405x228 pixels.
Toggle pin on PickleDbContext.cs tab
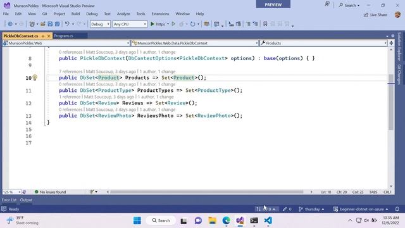point(43,36)
